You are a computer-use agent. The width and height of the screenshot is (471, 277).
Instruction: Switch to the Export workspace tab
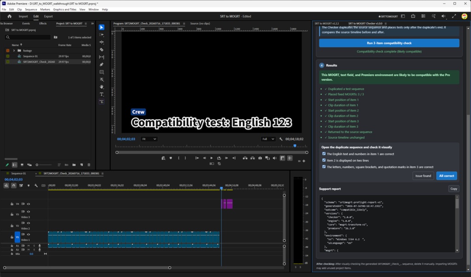[x=48, y=16]
